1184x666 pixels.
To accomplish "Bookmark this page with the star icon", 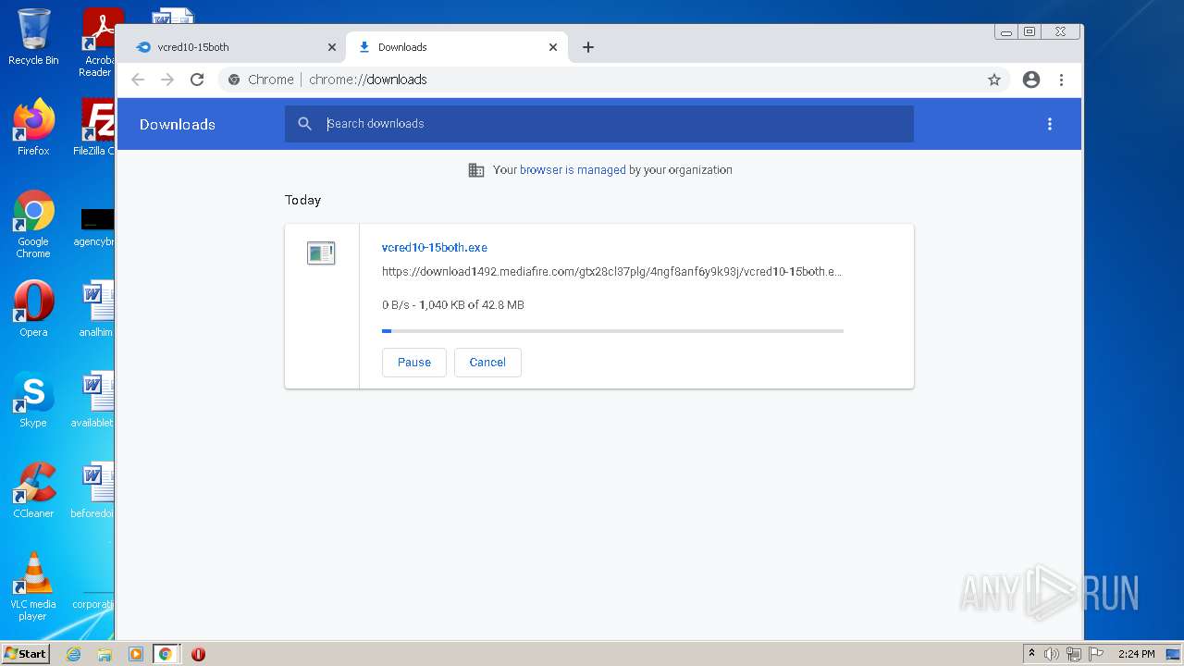I will point(994,80).
